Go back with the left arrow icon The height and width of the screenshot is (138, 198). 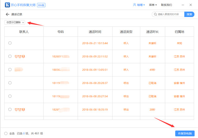coord(8,14)
